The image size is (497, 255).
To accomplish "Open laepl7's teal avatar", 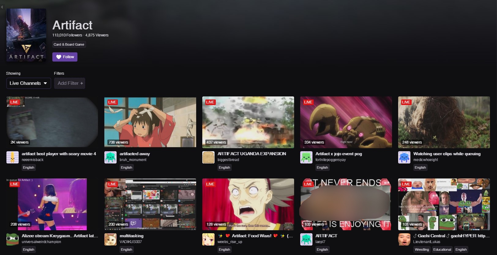I will 306,239.
